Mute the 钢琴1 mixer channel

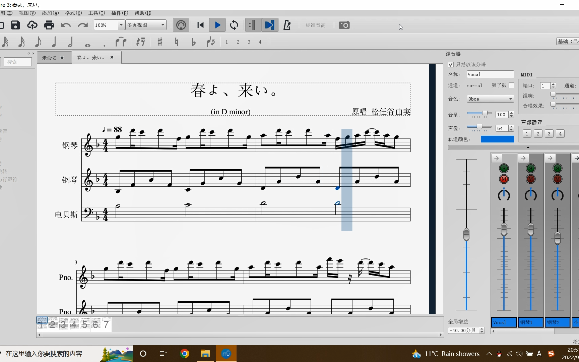530,179
